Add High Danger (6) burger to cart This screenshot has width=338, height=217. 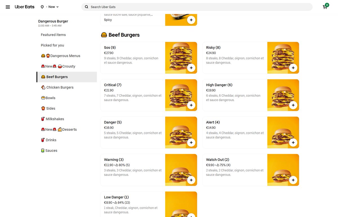click(x=293, y=105)
